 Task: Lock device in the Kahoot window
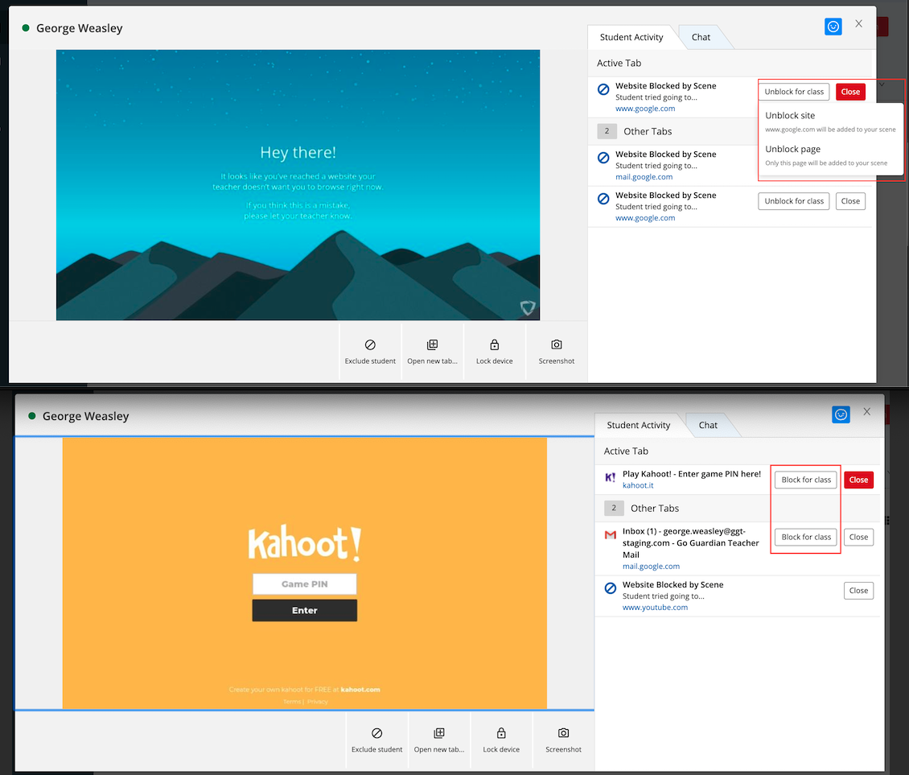click(x=501, y=740)
